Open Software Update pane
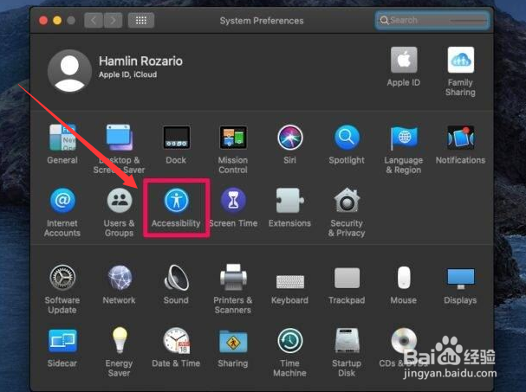This screenshot has width=526, height=392. pos(62,278)
